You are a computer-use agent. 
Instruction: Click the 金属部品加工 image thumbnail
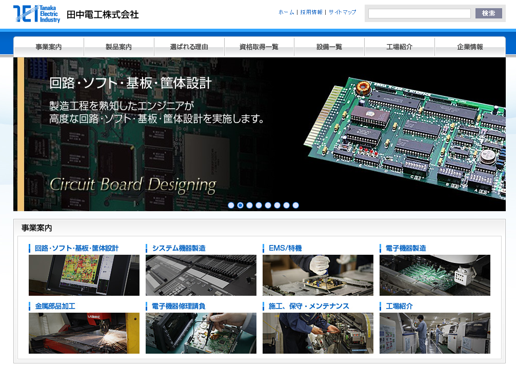pos(84,334)
